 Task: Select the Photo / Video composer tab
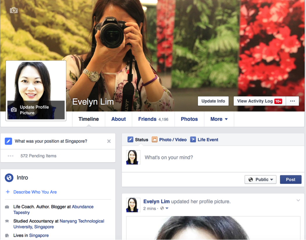(169, 140)
